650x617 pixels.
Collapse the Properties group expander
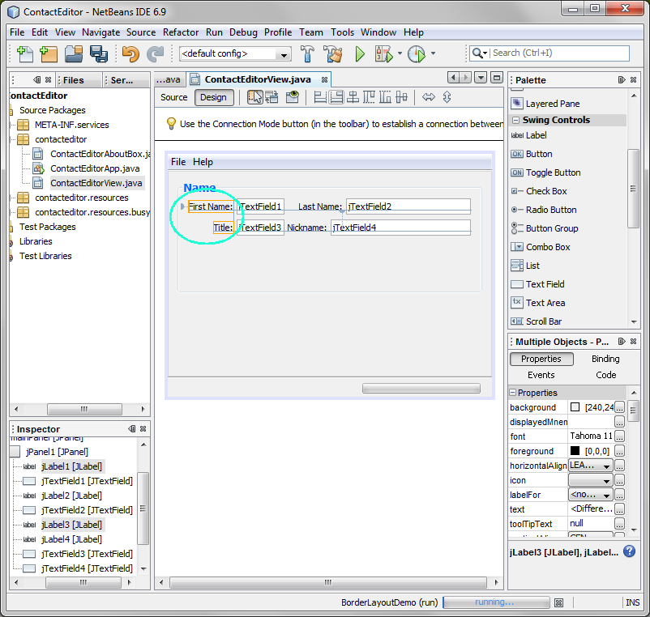pos(513,392)
